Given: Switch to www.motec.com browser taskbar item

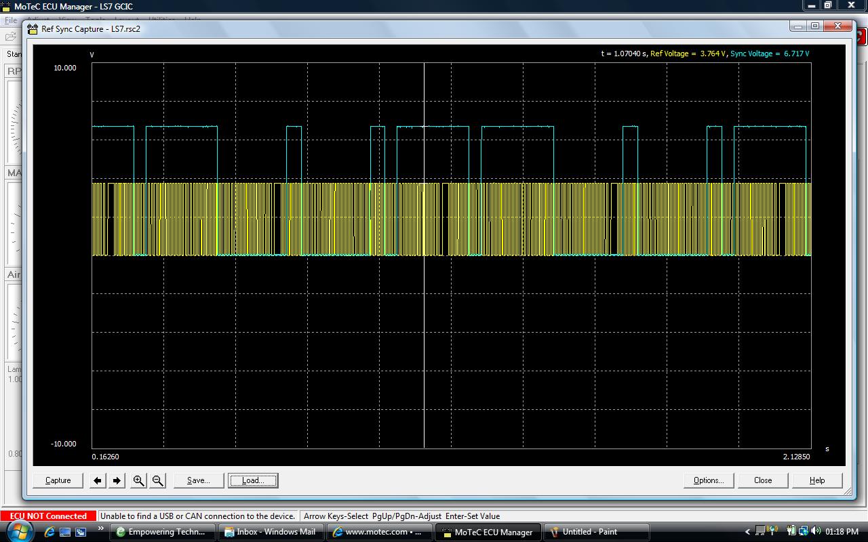Looking at the screenshot, I should click(x=379, y=532).
